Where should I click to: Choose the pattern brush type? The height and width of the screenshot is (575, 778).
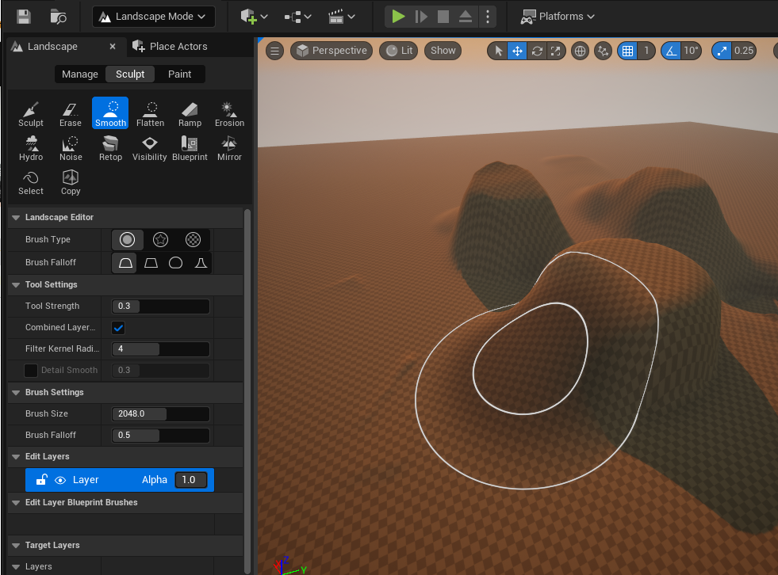[193, 240]
